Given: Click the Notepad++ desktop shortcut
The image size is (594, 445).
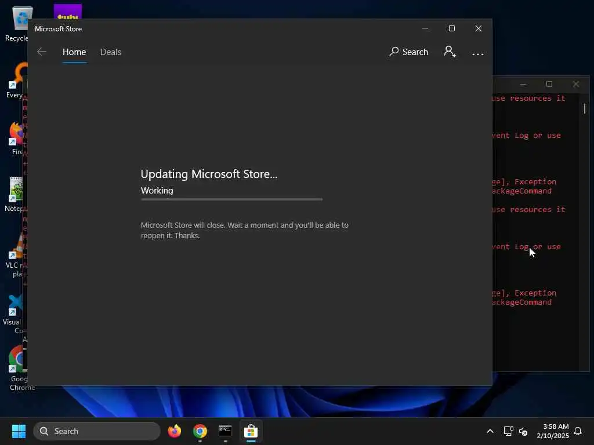Looking at the screenshot, I should [15, 195].
